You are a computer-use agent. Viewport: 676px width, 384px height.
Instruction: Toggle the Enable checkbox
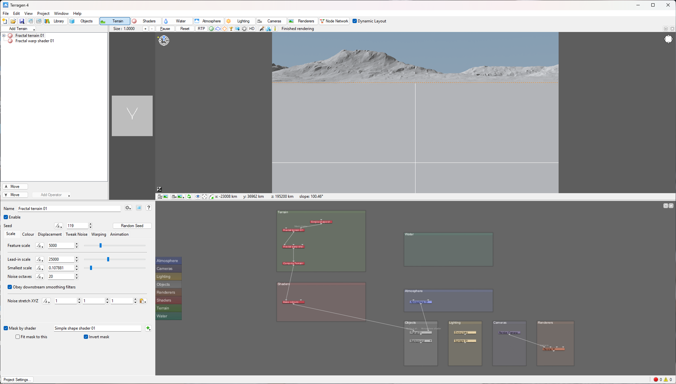6,217
